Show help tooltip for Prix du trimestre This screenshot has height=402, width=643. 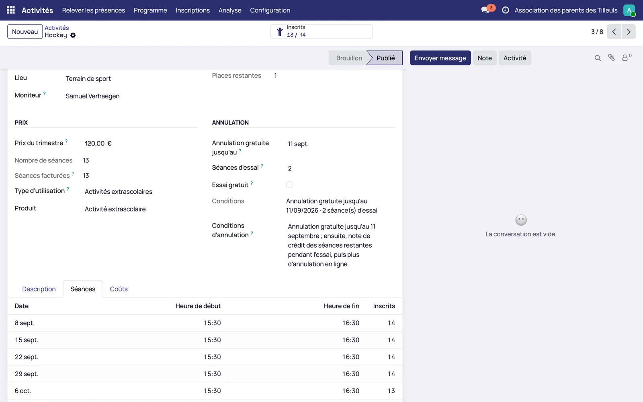click(66, 141)
